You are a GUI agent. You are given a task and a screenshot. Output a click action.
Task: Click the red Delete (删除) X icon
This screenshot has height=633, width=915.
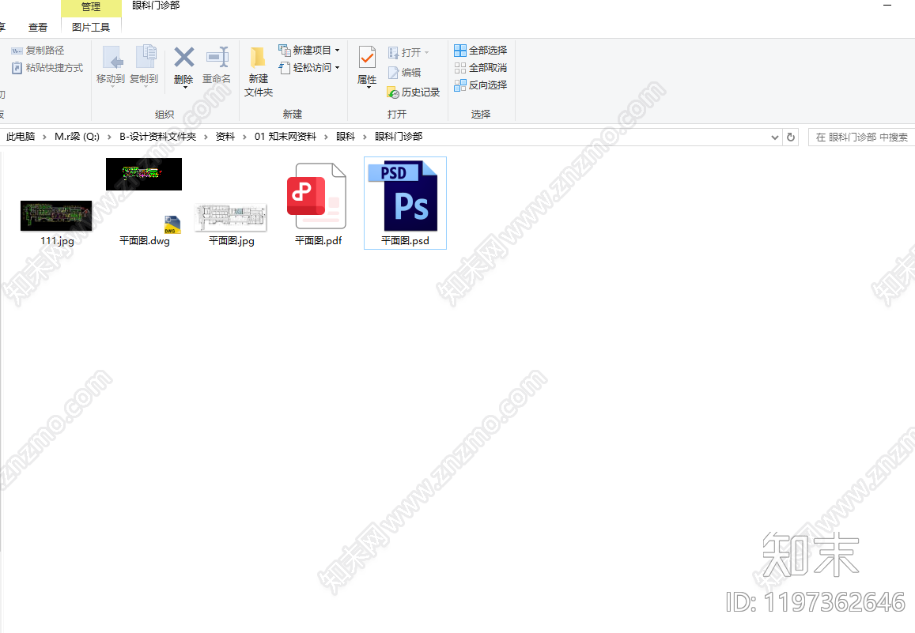[183, 58]
